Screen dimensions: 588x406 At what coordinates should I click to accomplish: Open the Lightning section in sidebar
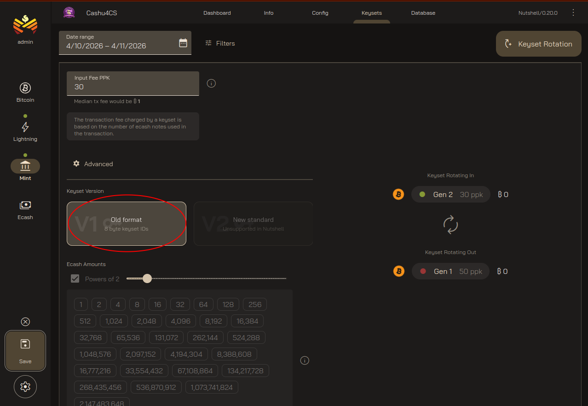pos(25,131)
